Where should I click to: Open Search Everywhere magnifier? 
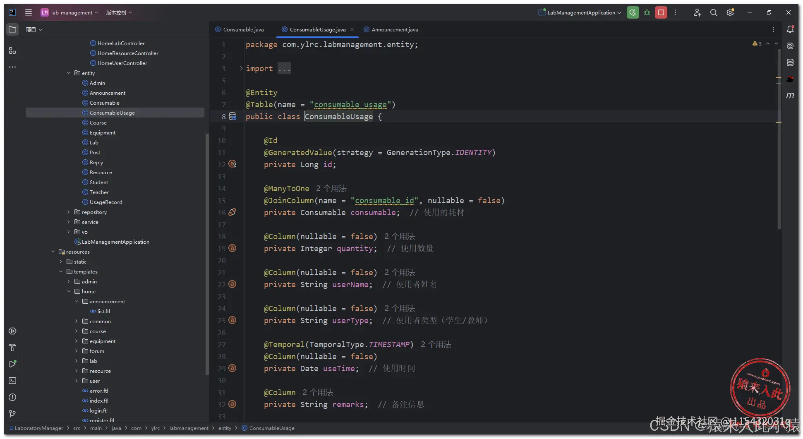pyautogui.click(x=714, y=12)
